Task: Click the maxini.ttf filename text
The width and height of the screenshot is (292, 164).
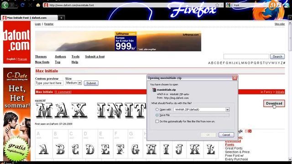Action: tap(40, 101)
